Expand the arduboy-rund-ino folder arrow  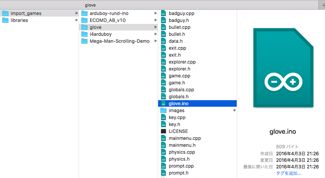155,13
